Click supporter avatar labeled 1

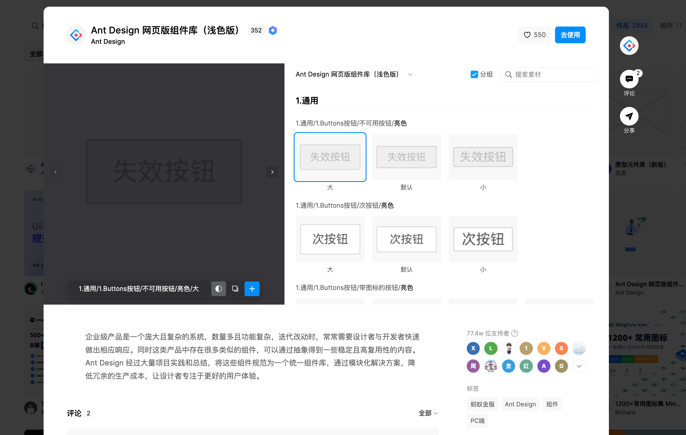[x=526, y=348]
